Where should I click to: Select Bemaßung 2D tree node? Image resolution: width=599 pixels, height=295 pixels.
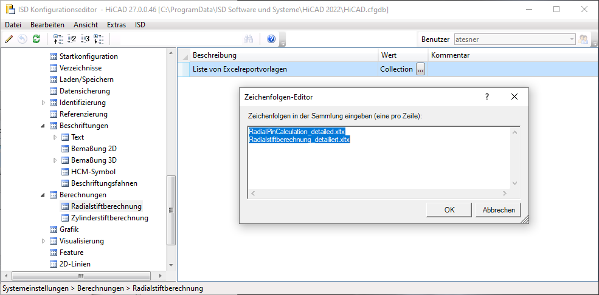tap(94, 149)
